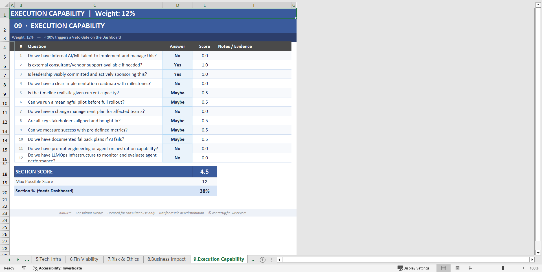The image size is (542, 272).
Task: Open the 6.Fin Viability sheet tab
Action: [84, 259]
